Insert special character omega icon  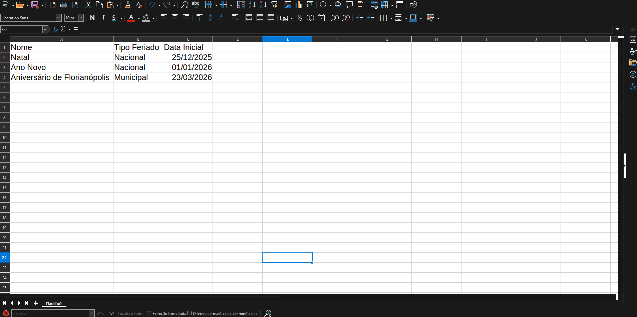323,5
